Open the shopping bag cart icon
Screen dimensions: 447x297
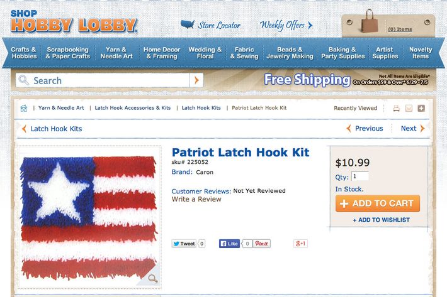(370, 21)
